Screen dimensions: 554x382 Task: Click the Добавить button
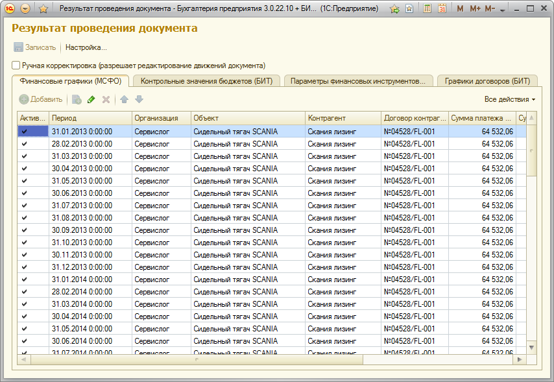point(41,99)
